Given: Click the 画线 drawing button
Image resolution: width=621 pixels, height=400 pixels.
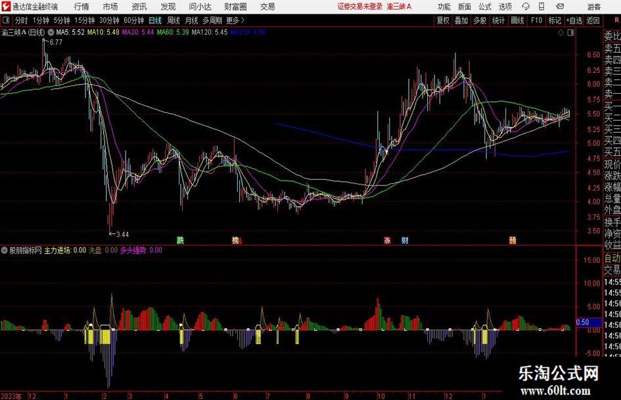Looking at the screenshot, I should pyautogui.click(x=517, y=20).
